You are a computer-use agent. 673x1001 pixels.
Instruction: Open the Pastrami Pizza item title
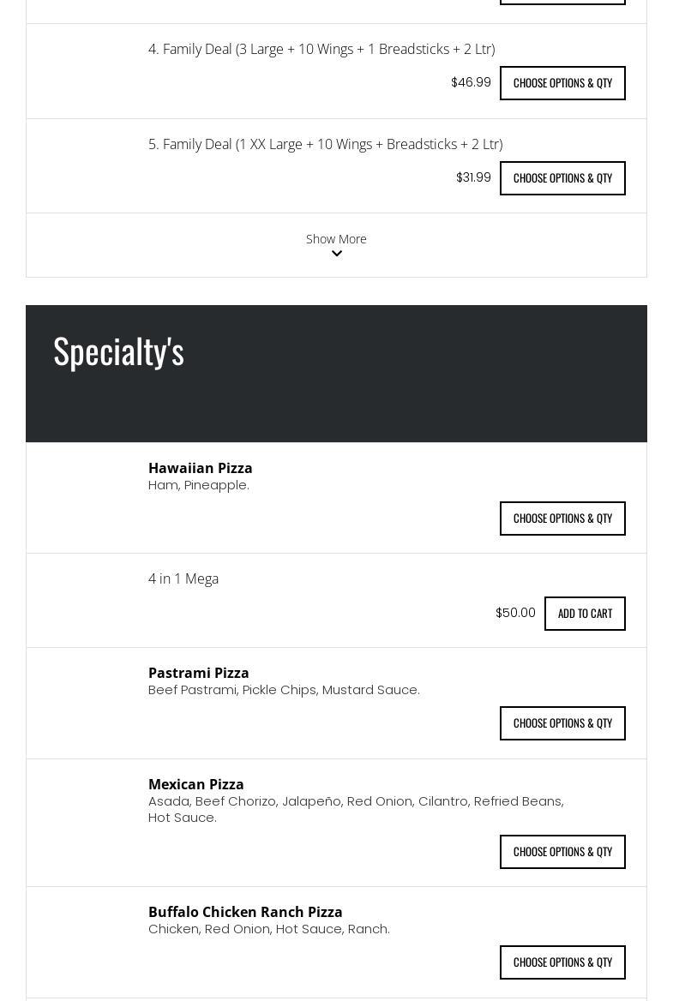point(199,673)
